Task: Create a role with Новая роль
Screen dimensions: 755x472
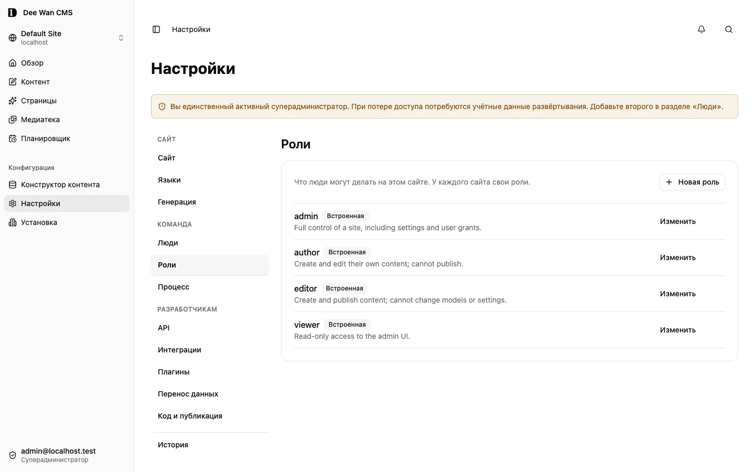Action: click(x=692, y=182)
